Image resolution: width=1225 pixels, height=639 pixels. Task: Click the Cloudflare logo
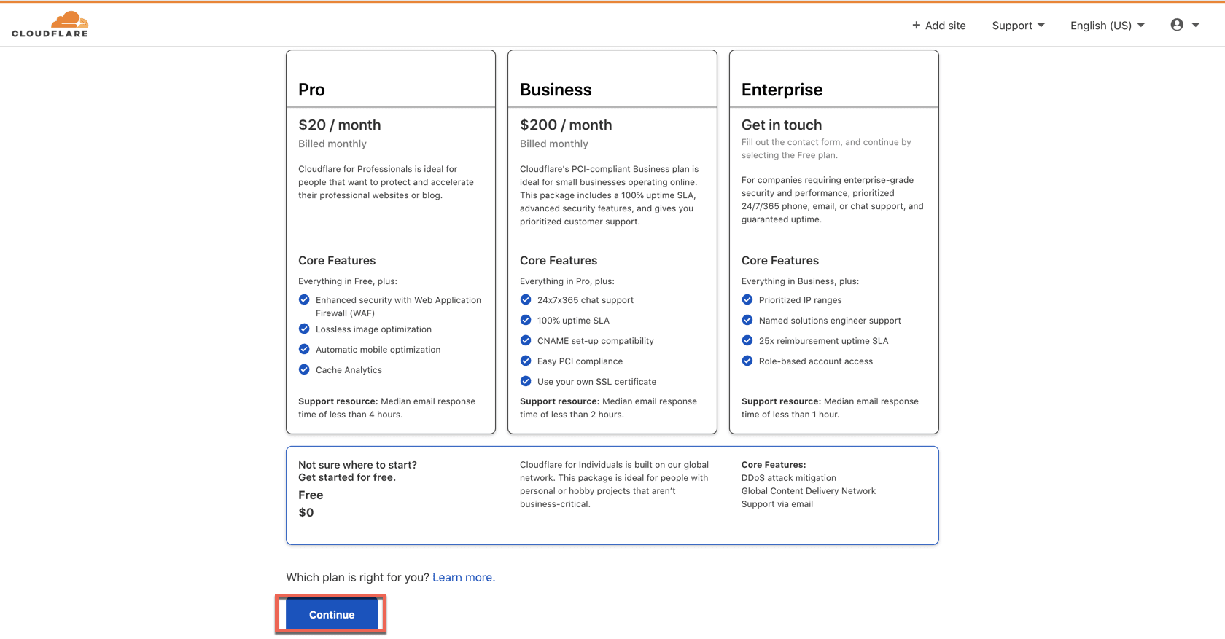click(50, 24)
